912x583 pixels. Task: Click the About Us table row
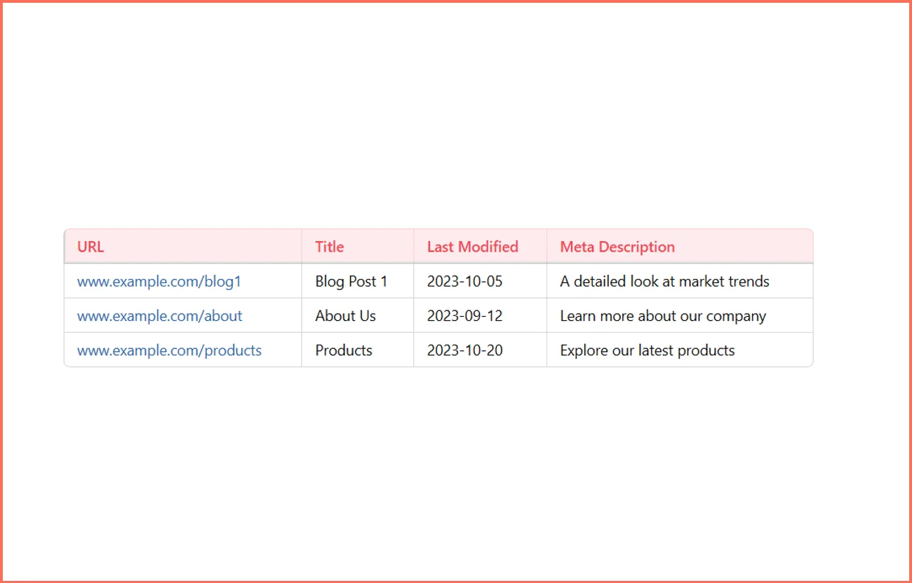(438, 315)
